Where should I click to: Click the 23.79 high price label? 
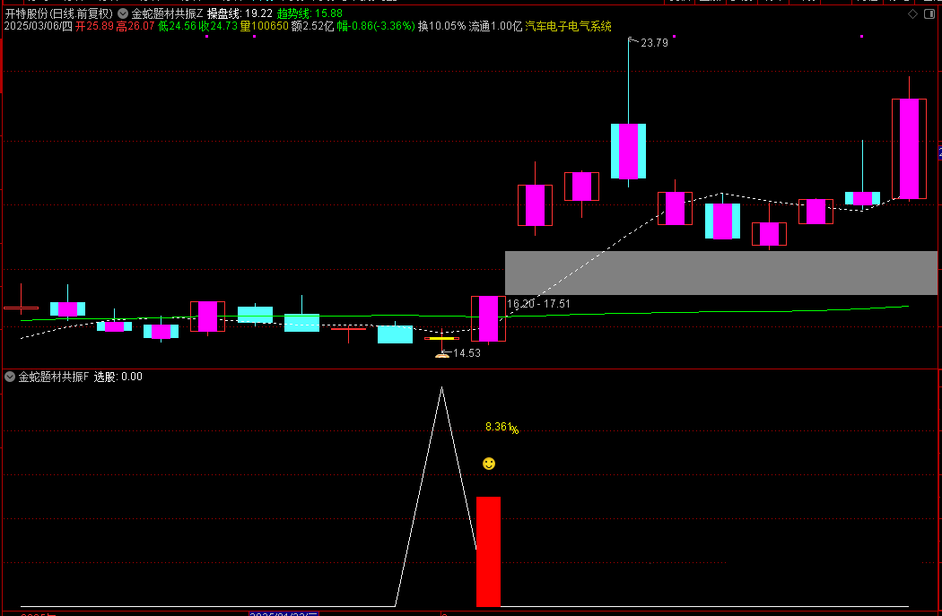pos(654,42)
